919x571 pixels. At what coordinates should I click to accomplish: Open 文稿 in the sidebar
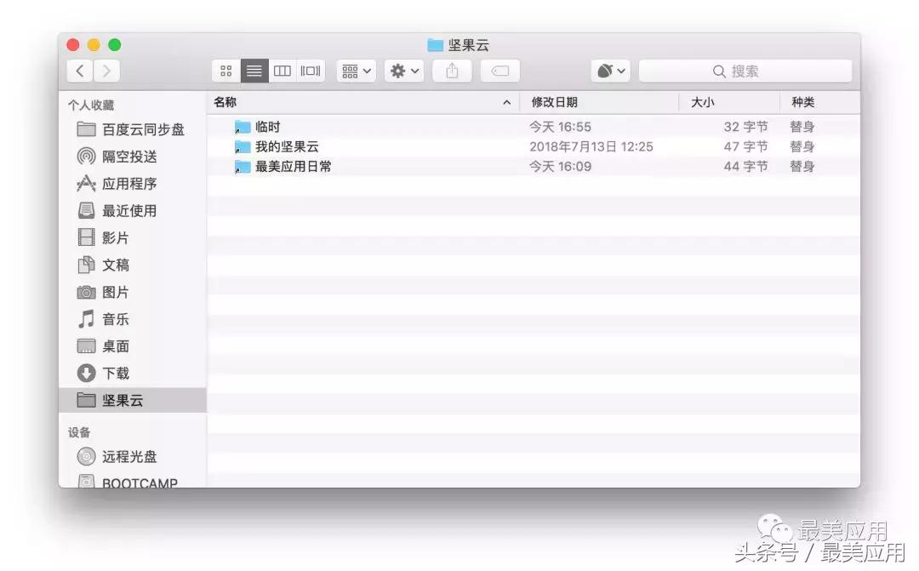coord(133,265)
